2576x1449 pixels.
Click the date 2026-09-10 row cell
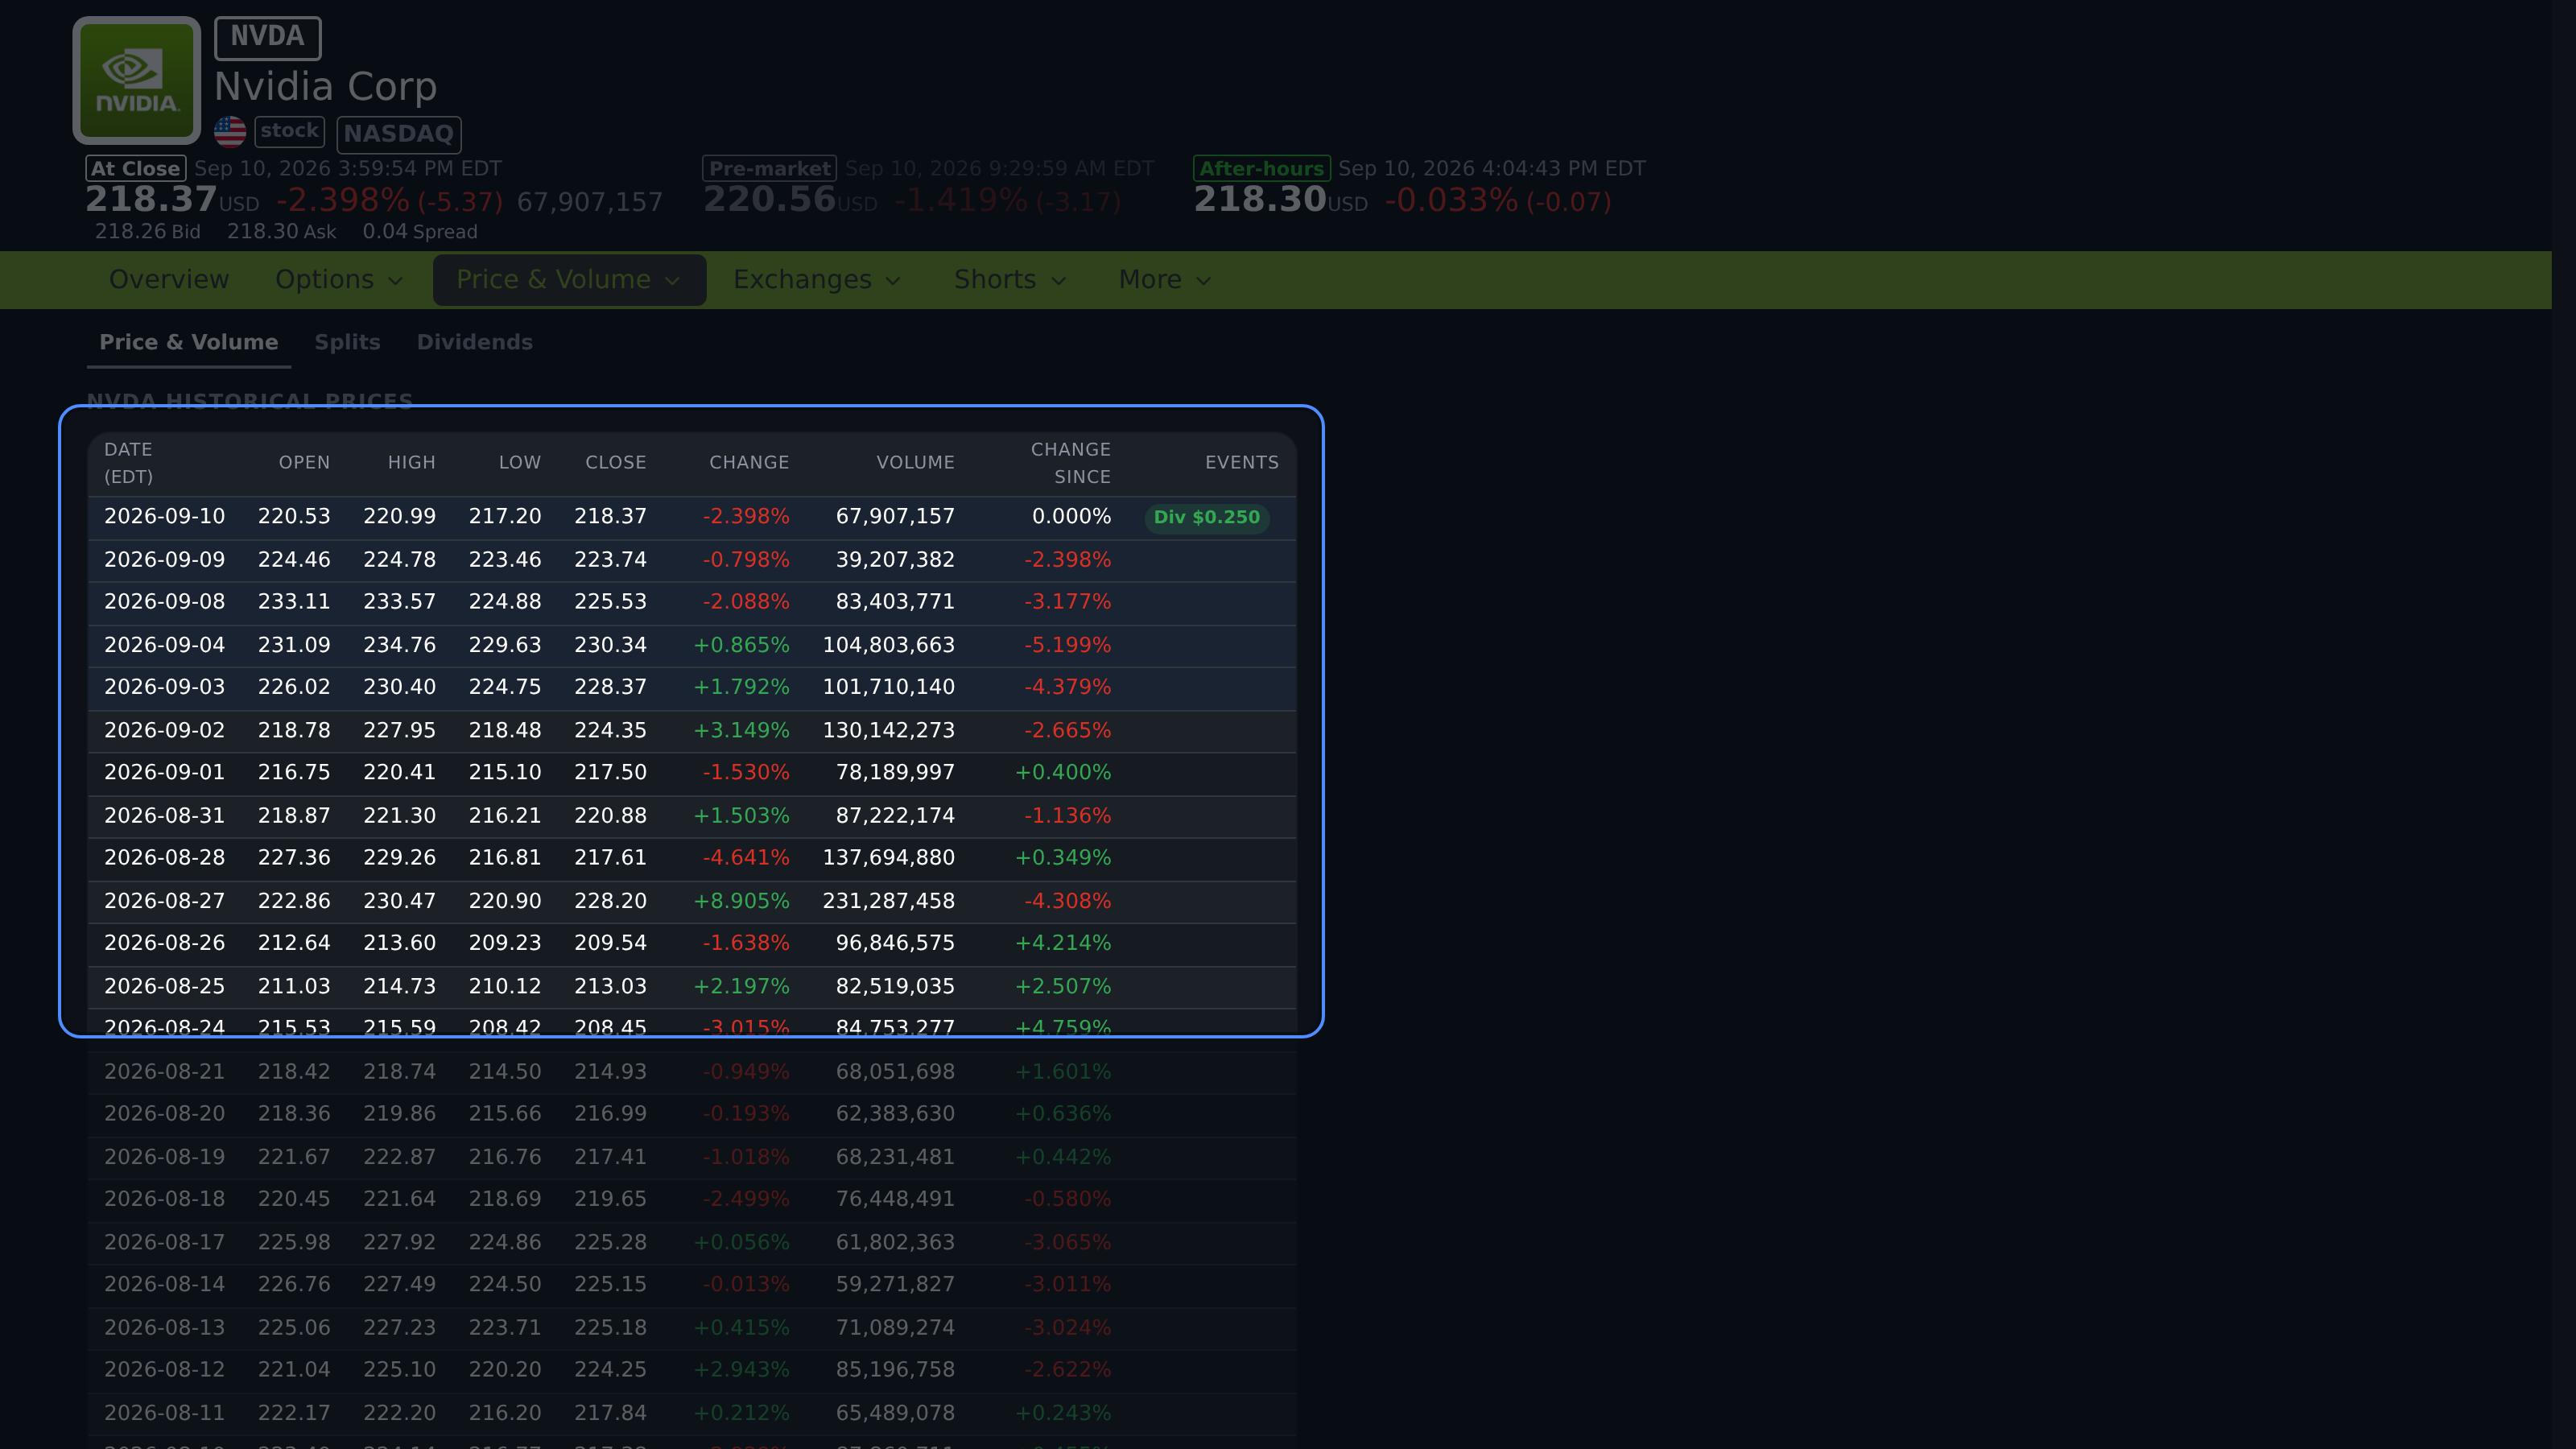tap(165, 517)
